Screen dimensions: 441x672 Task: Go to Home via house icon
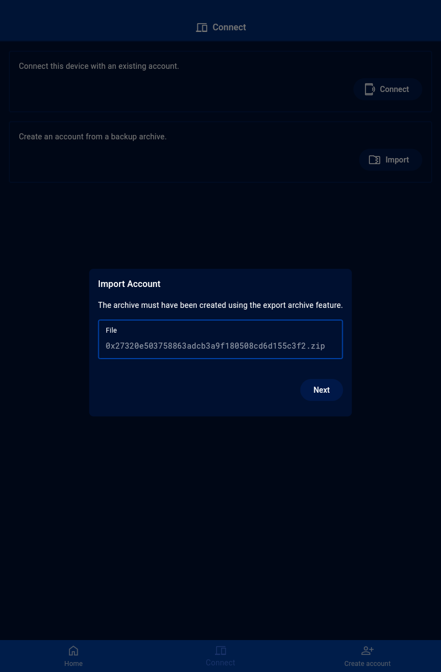pos(73,651)
